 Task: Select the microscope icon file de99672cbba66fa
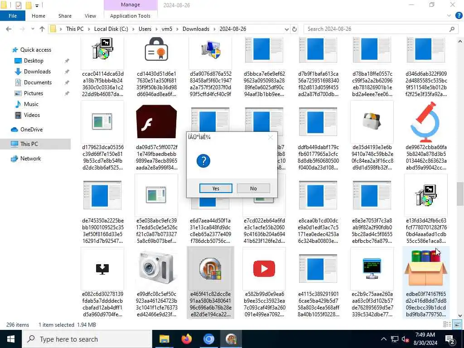(x=426, y=136)
